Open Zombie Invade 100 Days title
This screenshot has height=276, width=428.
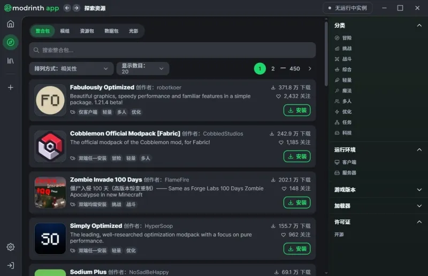coord(106,180)
